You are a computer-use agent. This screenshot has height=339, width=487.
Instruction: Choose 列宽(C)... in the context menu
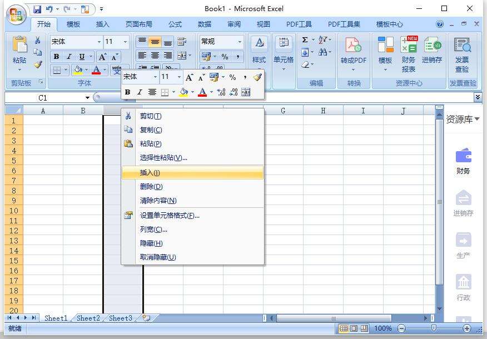[192, 229]
